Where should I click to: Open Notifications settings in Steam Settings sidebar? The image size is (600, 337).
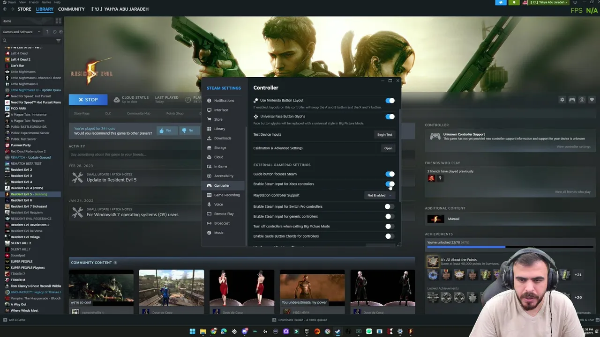[224, 101]
